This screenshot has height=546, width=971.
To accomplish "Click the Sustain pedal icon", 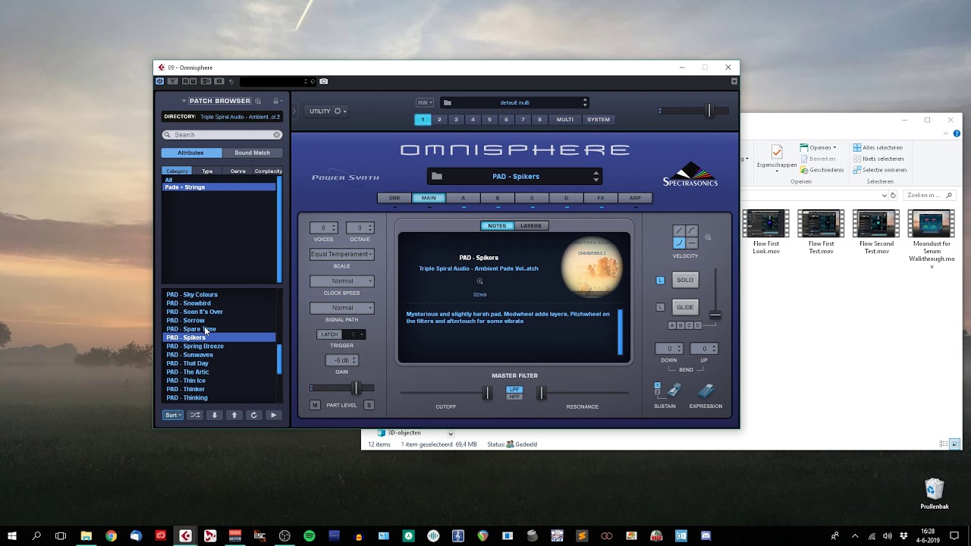I will [674, 391].
